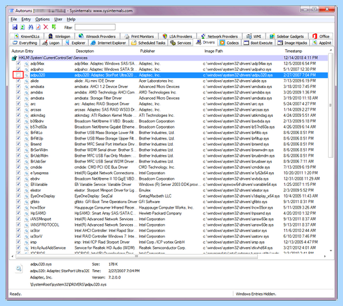Image resolution: width=343 pixels, height=306 pixels.
Task: Click the file icon of cmdide row
Action: pyautogui.click(x=26, y=167)
